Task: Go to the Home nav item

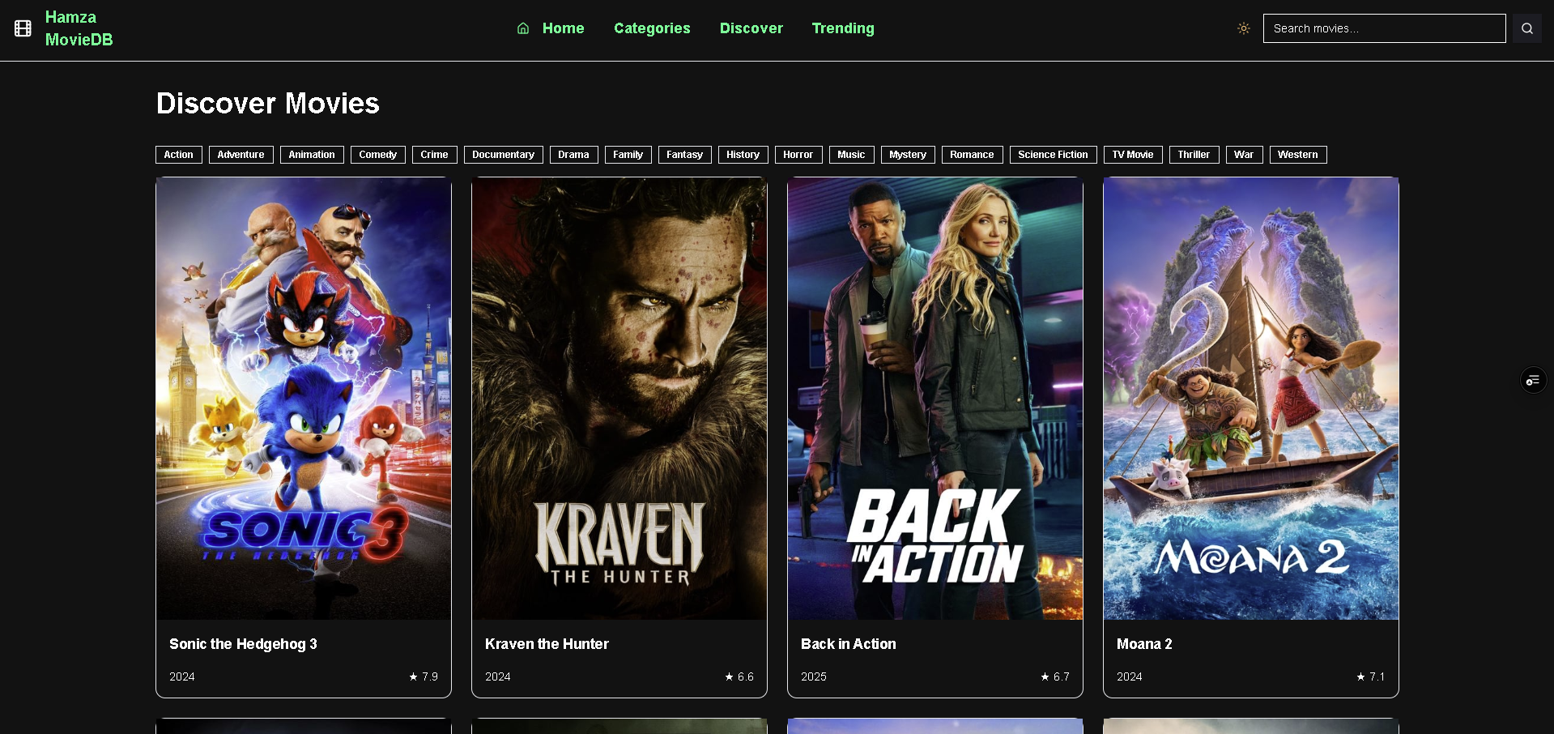Action: (563, 28)
